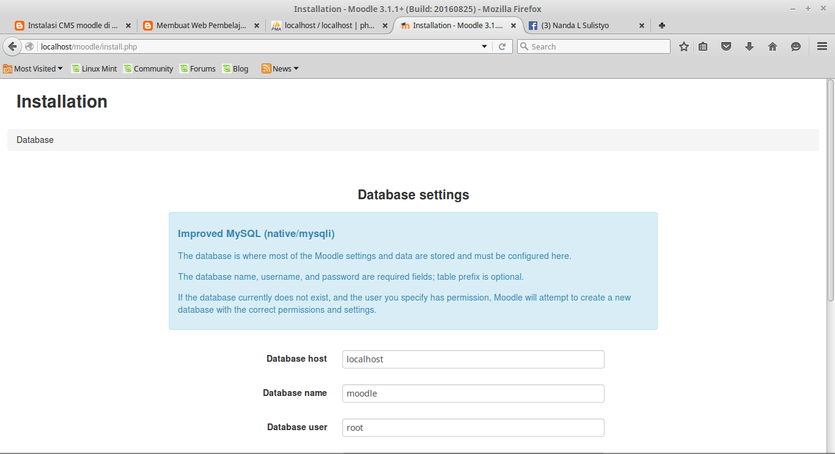Close the Membuat Web Pembelaj tab

[x=257, y=26]
